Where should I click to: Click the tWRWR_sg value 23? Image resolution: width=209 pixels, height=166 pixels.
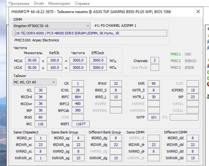tap(78, 158)
